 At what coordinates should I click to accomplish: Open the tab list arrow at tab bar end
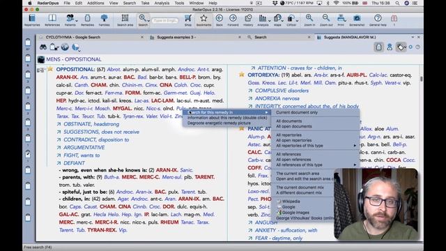[x=413, y=37]
